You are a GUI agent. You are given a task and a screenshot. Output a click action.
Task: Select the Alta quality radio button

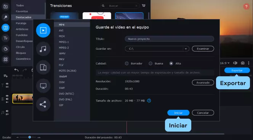coord(171,63)
